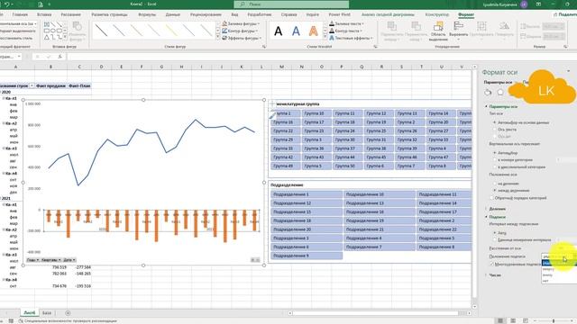Click the vertical scrollbar down arrow

click(x=475, y=306)
